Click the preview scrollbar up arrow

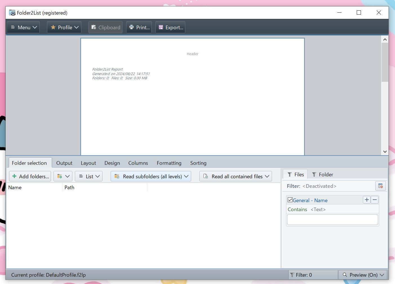click(x=385, y=40)
